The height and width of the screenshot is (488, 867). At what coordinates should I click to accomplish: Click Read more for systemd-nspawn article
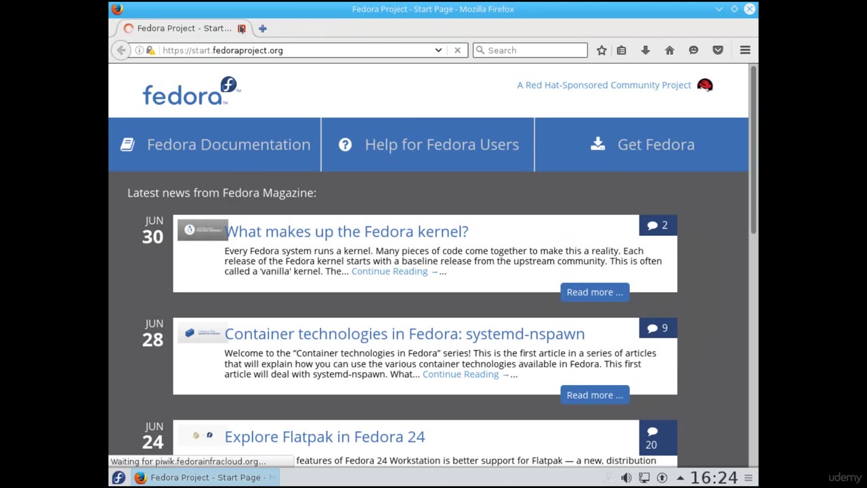pyautogui.click(x=595, y=395)
